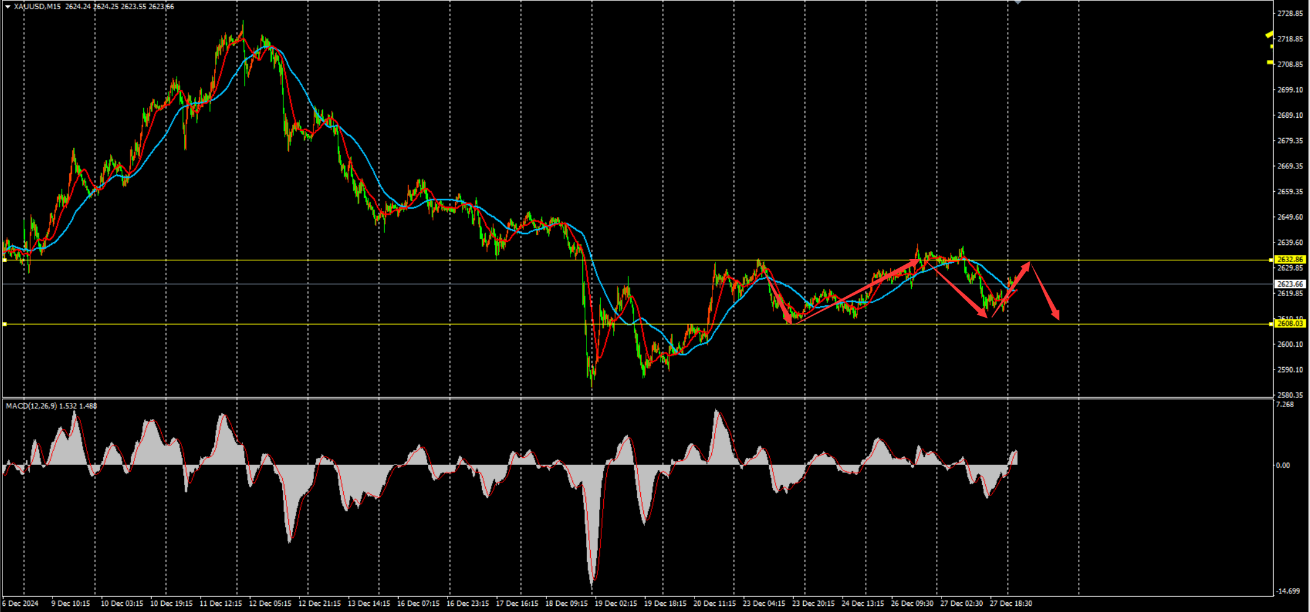This screenshot has height=612, width=1310.
Task: Click the yellow 2608.03 price tag
Action: (1290, 323)
